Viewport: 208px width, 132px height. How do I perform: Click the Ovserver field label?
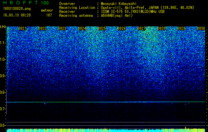(x=67, y=4)
